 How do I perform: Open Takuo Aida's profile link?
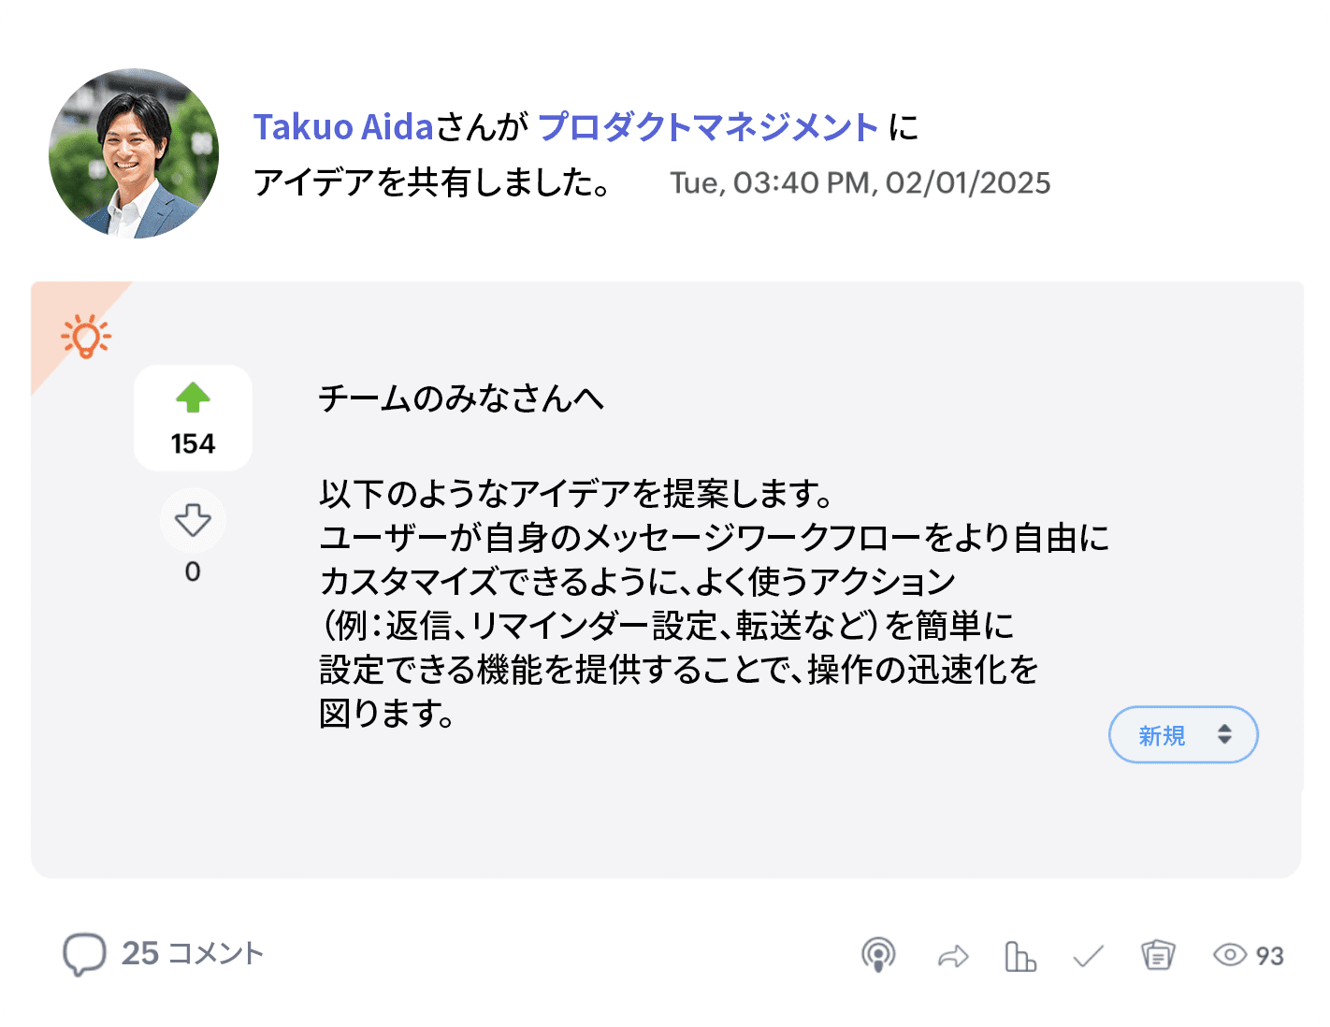[344, 127]
